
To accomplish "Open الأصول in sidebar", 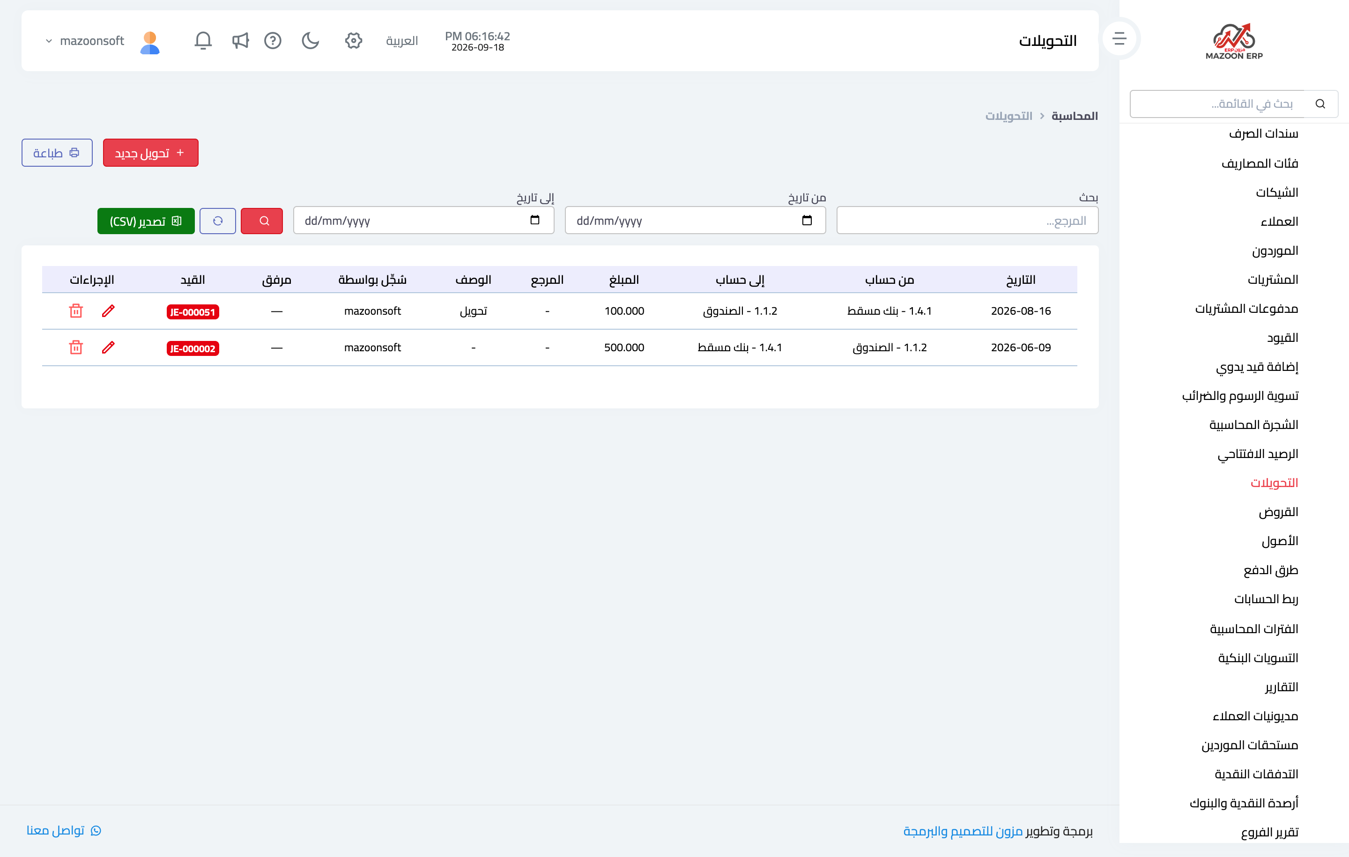I will point(1280,541).
